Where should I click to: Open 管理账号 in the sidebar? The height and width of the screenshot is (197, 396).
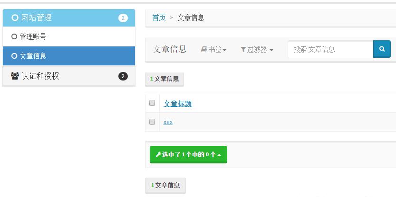coord(33,36)
